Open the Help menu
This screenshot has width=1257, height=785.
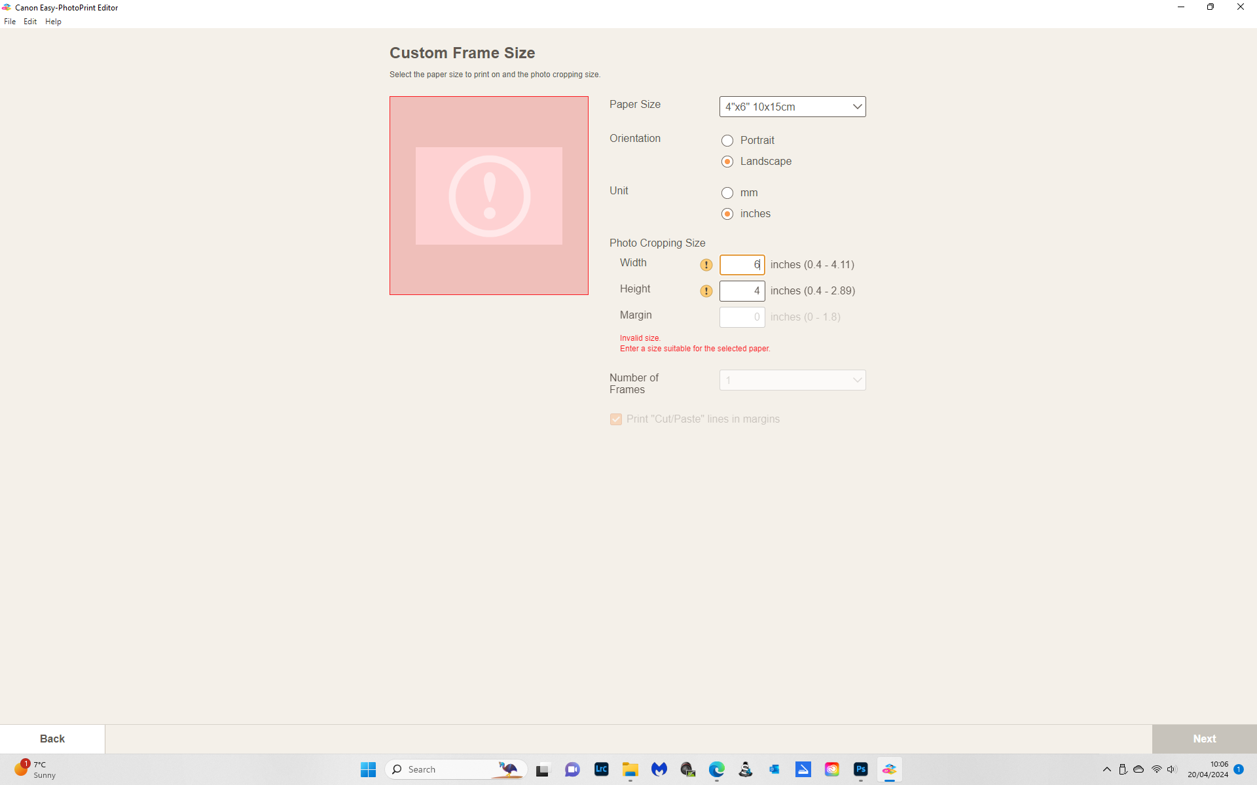pos(53,21)
